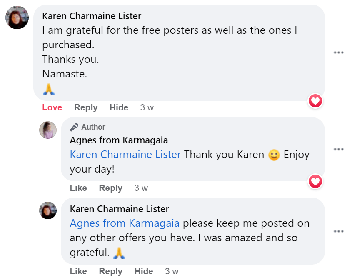
Task: Like Agnes from Karmagaia's reply
Action: (78, 188)
